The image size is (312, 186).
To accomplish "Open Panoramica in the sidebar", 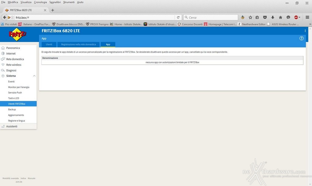I will tap(13, 48).
